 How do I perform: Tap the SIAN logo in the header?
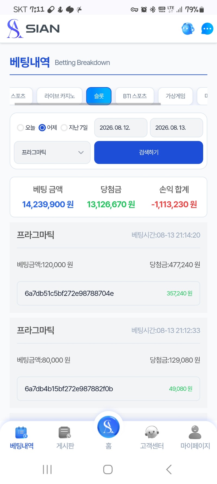(x=33, y=29)
